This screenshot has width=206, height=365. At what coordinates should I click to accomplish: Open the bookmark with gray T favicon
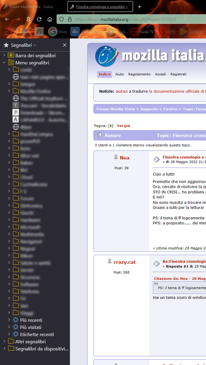(15, 105)
